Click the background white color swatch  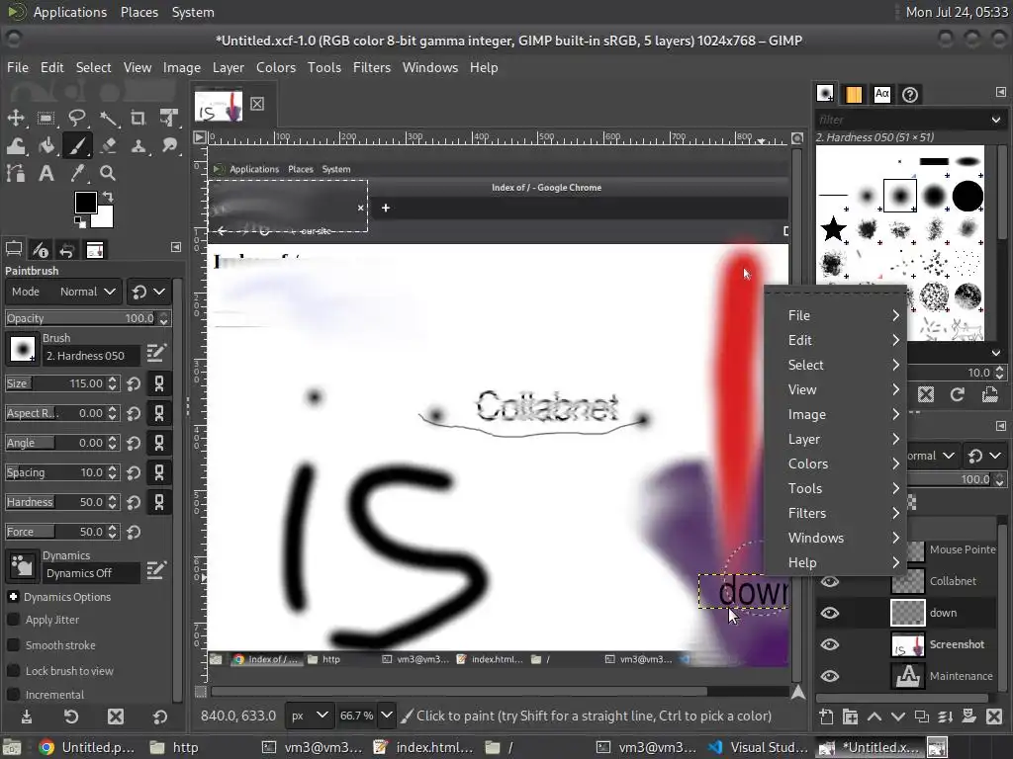point(105,219)
